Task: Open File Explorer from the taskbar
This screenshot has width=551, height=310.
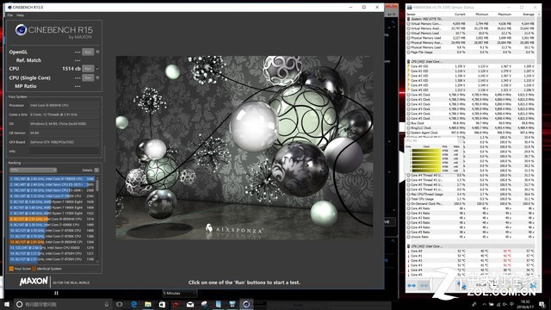Action: 148,304
